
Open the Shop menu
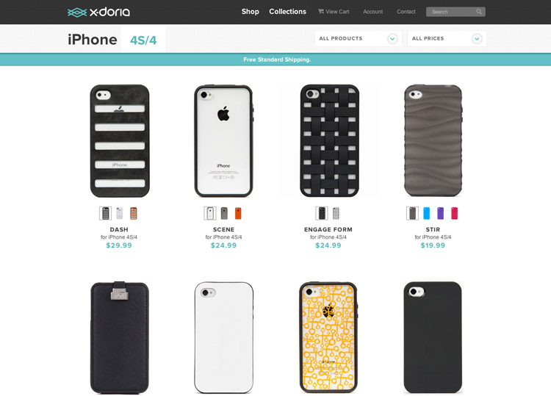point(251,12)
